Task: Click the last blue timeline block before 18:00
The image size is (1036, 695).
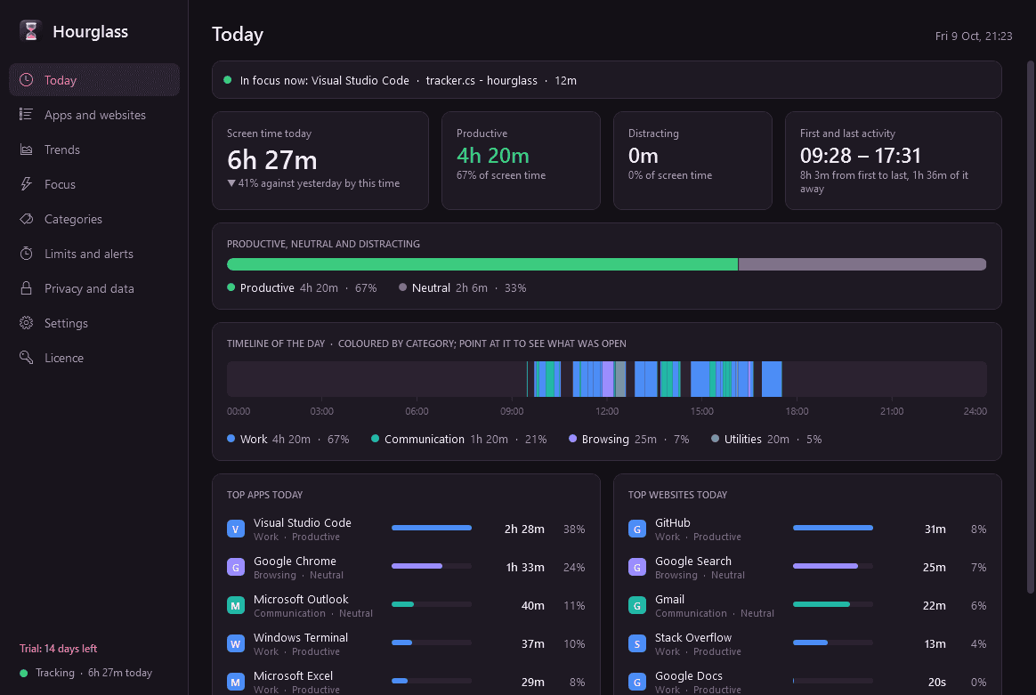Action: (x=772, y=379)
